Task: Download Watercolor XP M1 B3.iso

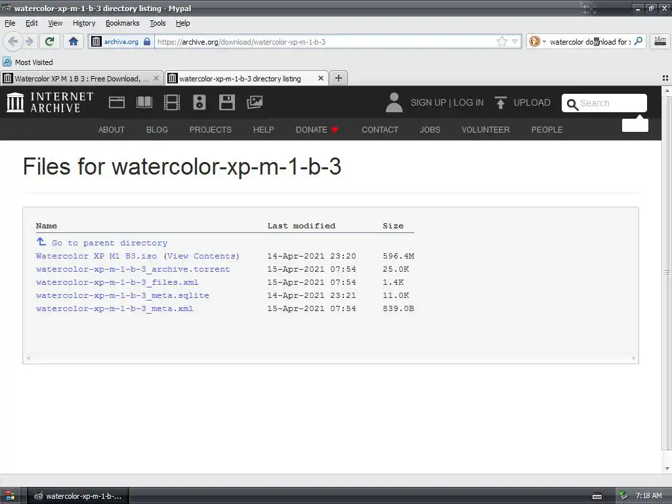Action: [96, 257]
